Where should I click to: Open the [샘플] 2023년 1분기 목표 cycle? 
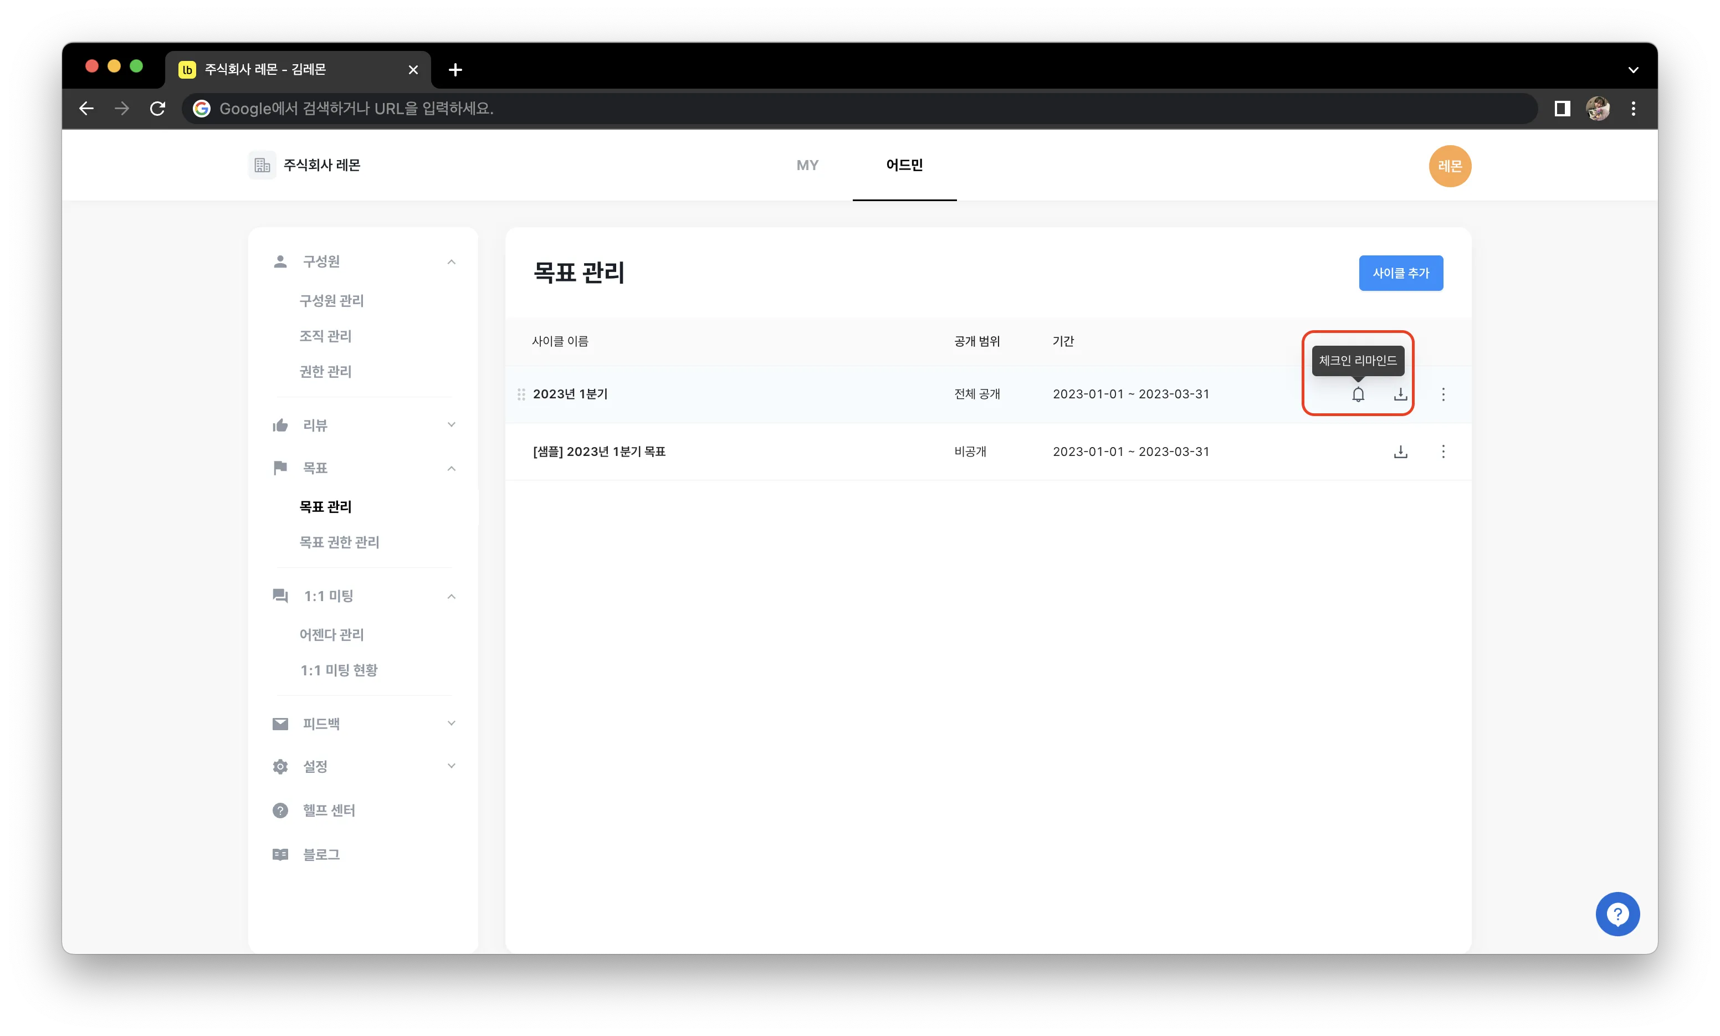coord(599,452)
